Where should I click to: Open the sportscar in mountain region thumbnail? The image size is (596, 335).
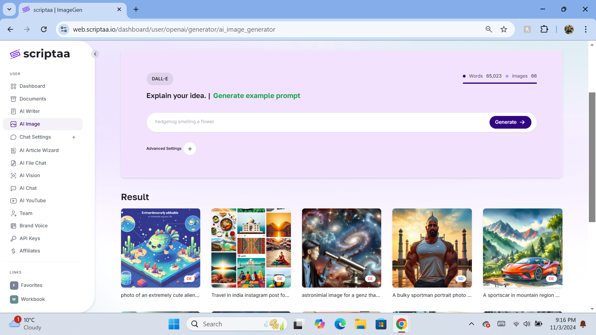point(522,248)
